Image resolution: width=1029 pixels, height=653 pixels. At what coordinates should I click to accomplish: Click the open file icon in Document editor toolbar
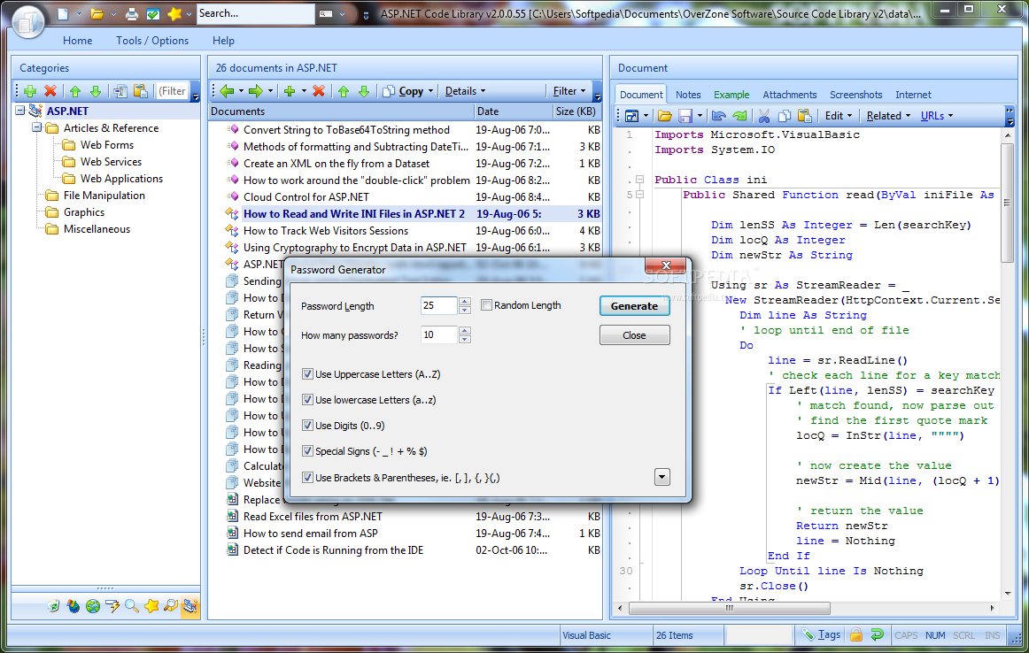pos(665,116)
